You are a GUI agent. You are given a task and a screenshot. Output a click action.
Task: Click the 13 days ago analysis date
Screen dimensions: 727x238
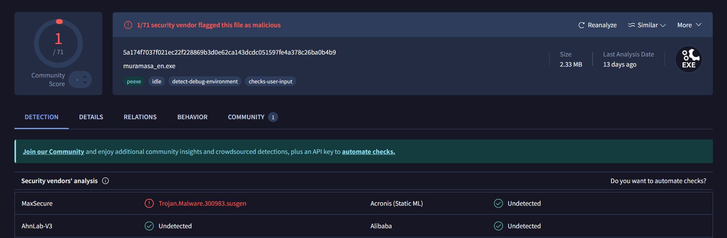pyautogui.click(x=620, y=64)
